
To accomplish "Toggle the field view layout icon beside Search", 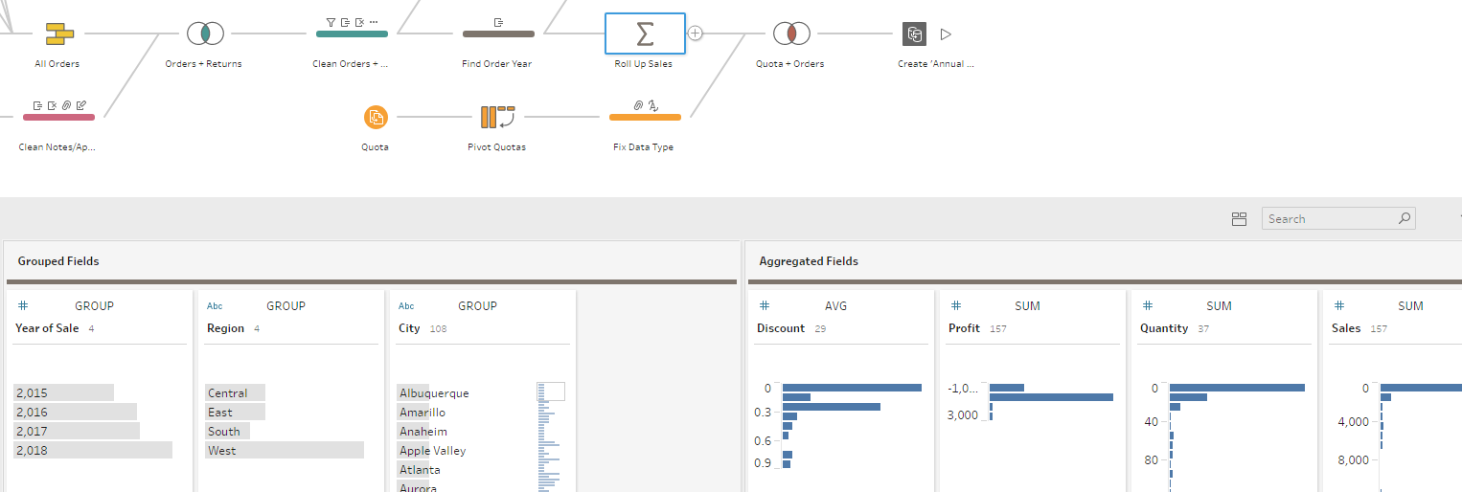I will click(1239, 219).
